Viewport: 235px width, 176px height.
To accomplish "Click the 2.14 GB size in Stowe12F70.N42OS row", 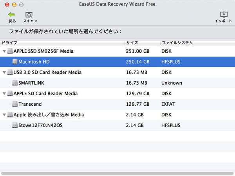I will coord(135,125).
